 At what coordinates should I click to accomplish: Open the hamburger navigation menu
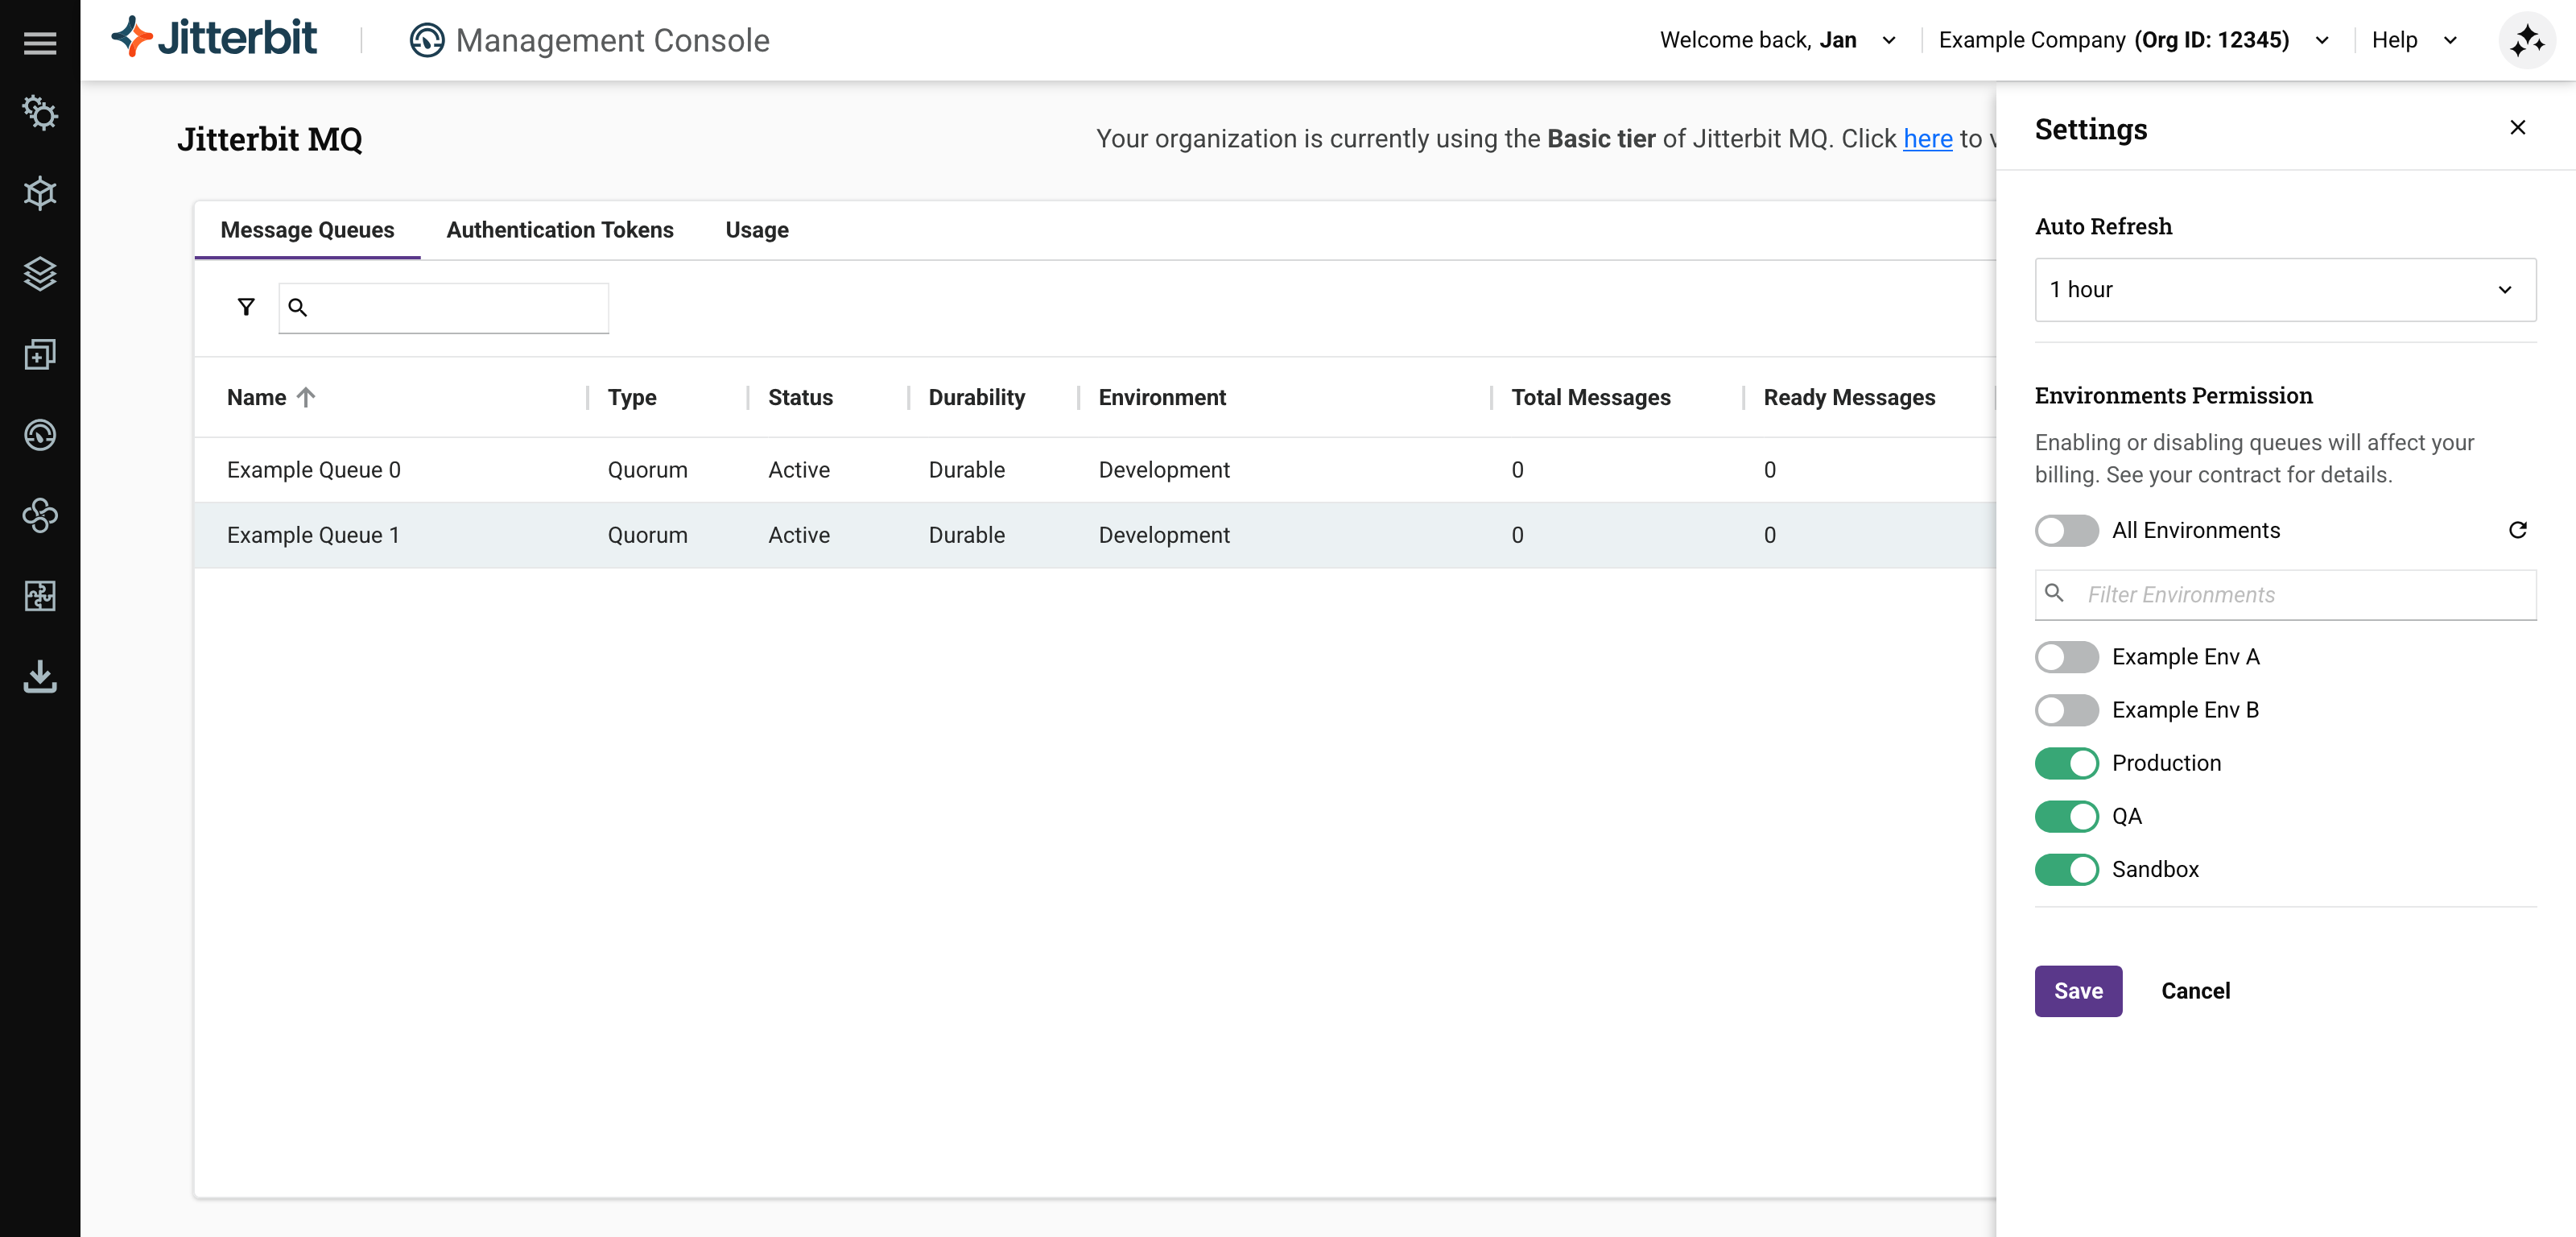coord(39,42)
